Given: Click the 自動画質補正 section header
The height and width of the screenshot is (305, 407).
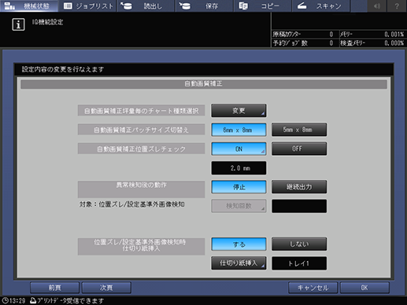Looking at the screenshot, I should click(204, 84).
